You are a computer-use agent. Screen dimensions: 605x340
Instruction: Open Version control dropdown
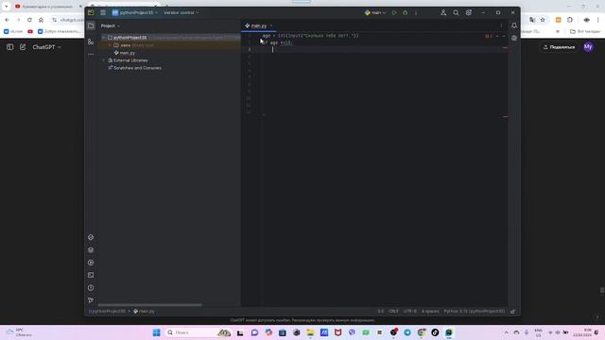point(181,12)
